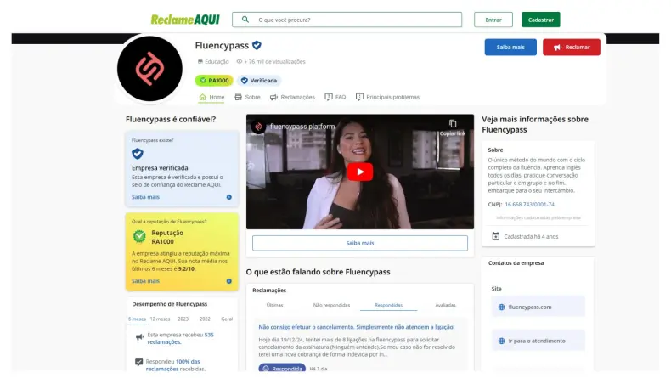This screenshot has height=378, width=671.
Task: Click the '535 reclamações' link
Action: 180,338
